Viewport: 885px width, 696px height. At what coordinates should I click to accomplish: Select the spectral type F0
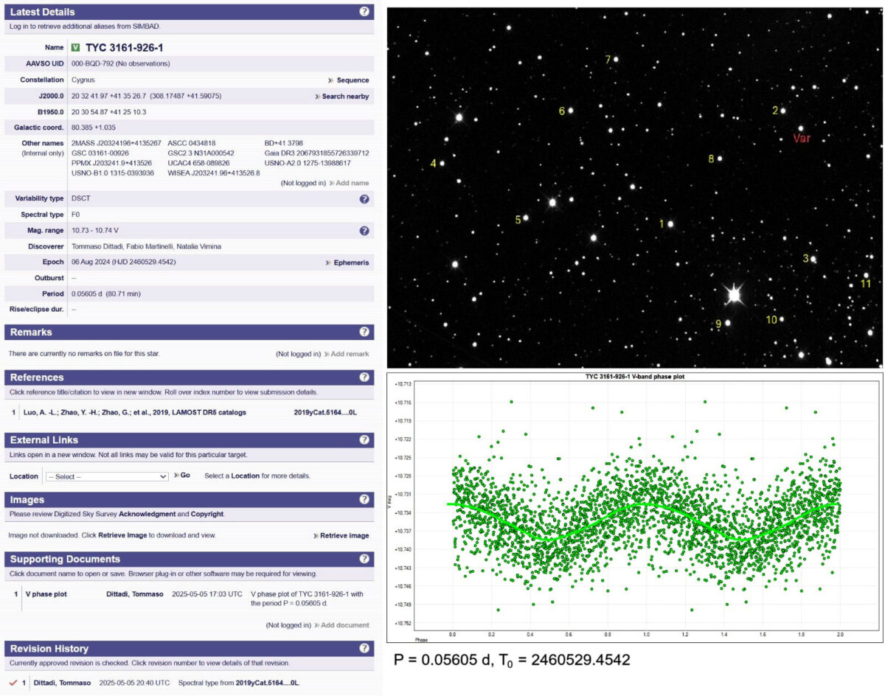(x=76, y=215)
